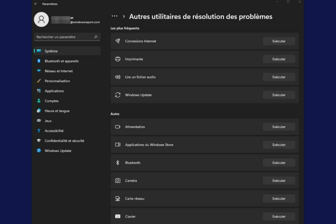Open Bluetooth et appareils category

click(67, 61)
